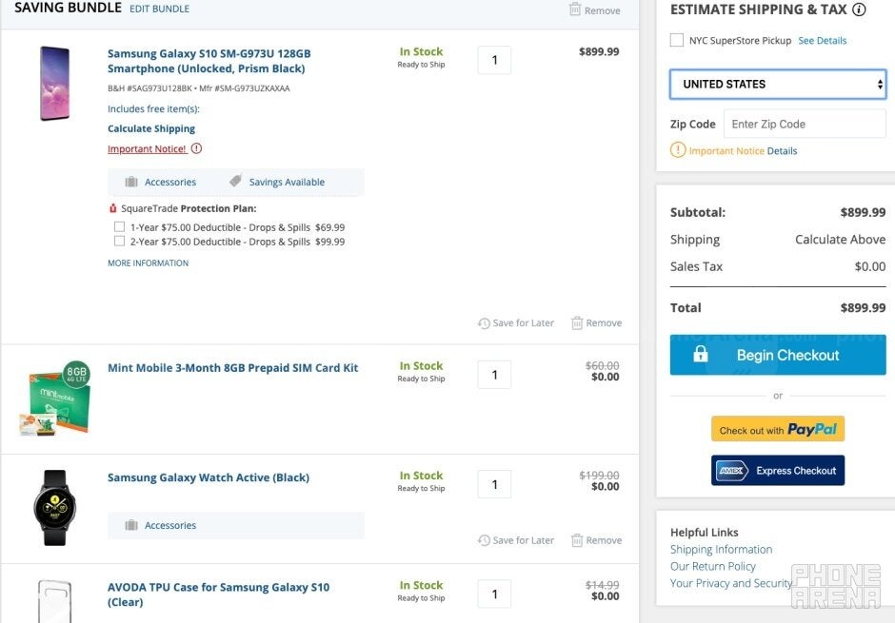Image resolution: width=895 pixels, height=623 pixels.
Task: Open Accessories for Galaxy Watch Active
Action: (x=170, y=526)
